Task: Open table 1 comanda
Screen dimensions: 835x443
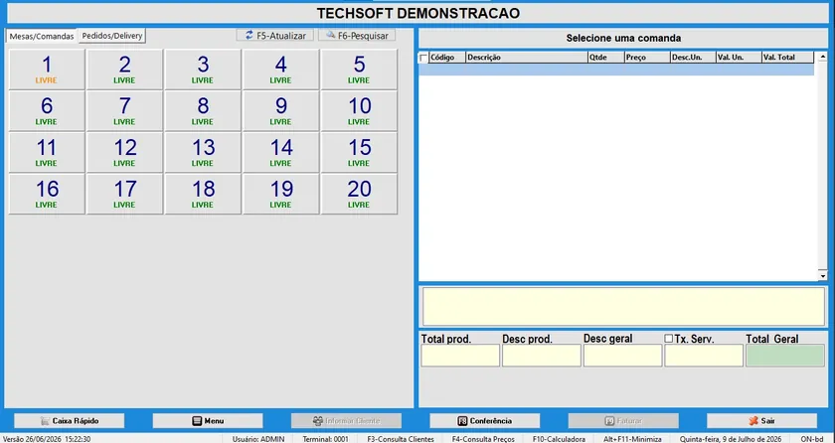Action: 47,70
